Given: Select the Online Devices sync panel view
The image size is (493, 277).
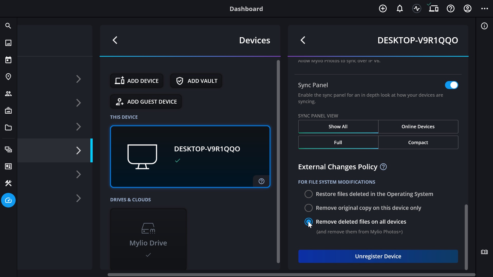Looking at the screenshot, I should pos(418,127).
